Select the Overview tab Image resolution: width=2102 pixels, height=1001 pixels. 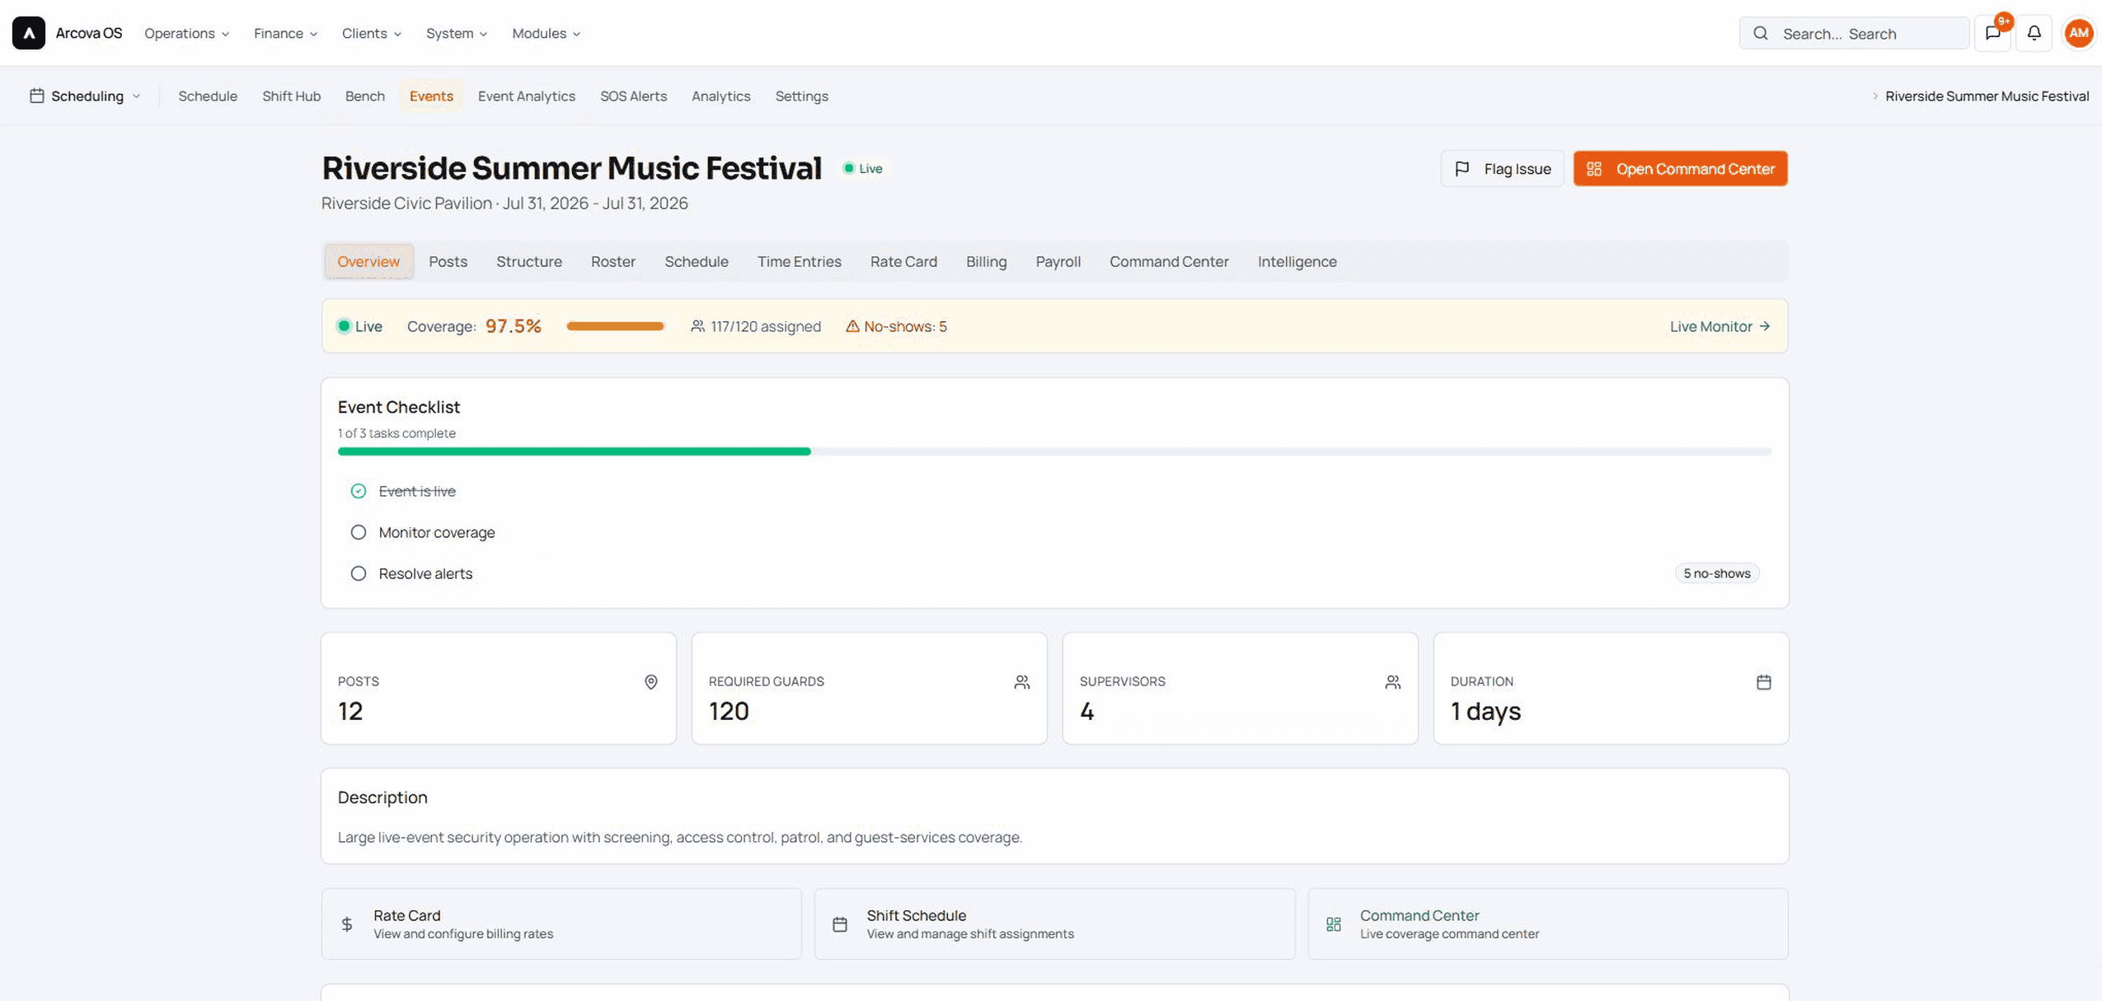[368, 261]
